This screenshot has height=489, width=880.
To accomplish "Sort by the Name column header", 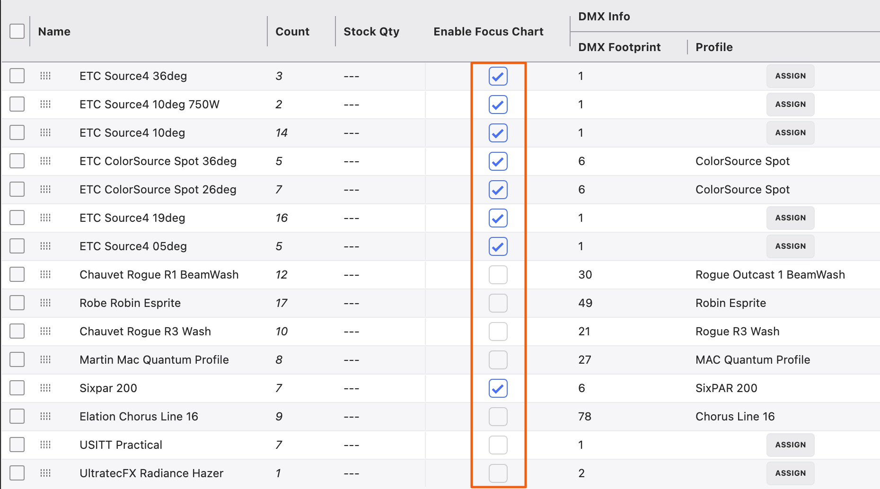I will [54, 32].
